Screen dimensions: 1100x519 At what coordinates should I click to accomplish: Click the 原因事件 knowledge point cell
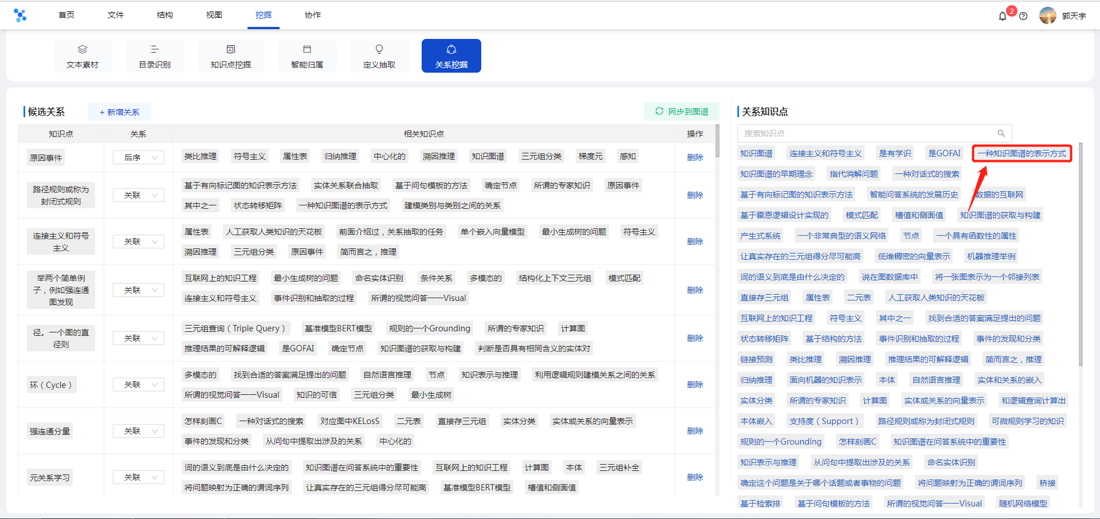tap(46, 158)
